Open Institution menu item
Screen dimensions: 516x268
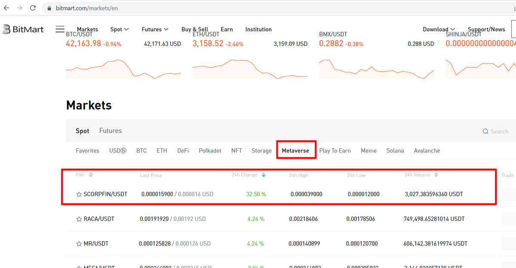(x=258, y=29)
